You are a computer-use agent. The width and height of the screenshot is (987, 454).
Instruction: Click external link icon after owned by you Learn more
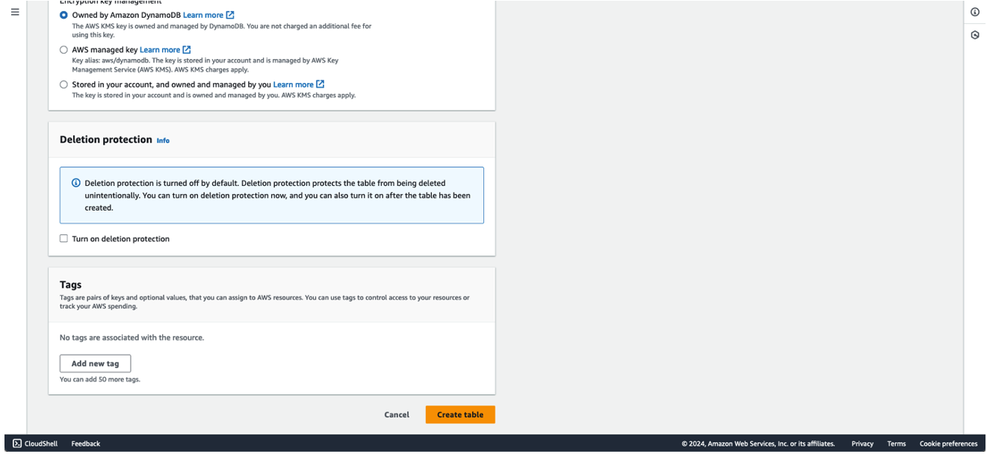point(320,84)
